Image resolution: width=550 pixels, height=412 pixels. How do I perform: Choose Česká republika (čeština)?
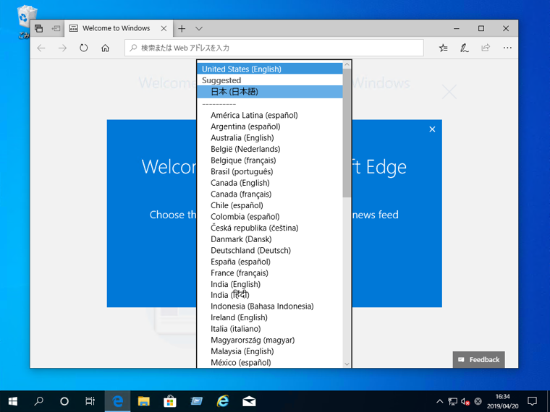[270, 228]
